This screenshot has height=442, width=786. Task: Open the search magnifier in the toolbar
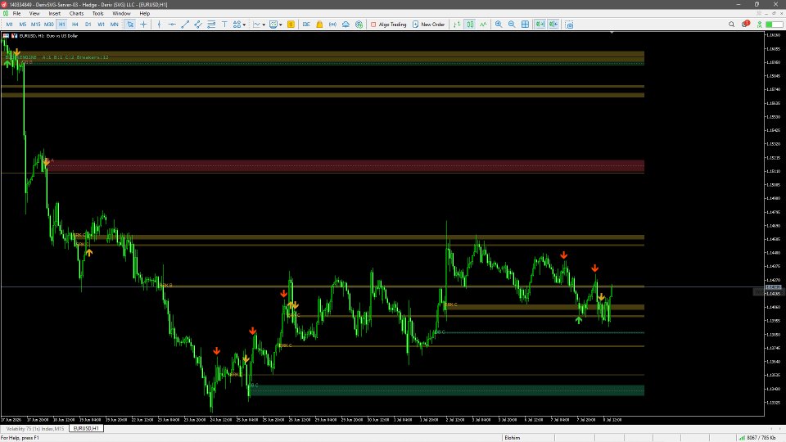[731, 24]
